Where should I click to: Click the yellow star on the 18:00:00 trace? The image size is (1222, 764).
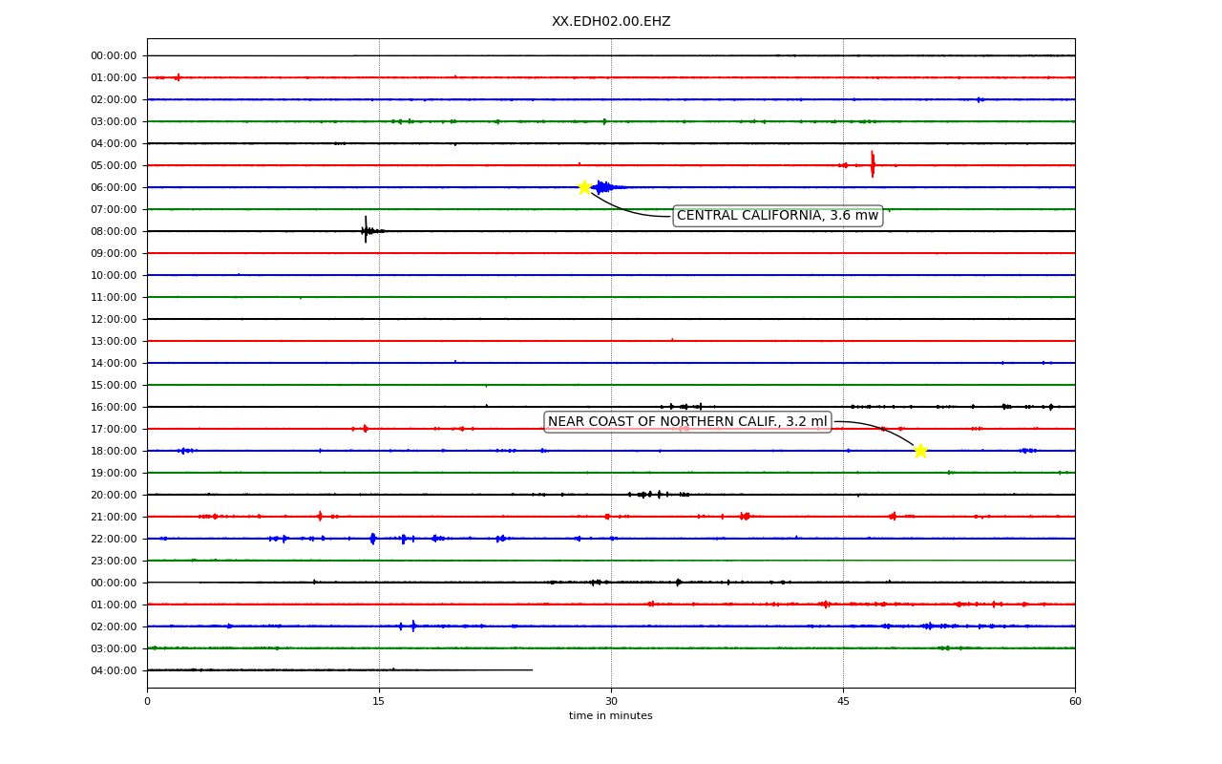920,451
